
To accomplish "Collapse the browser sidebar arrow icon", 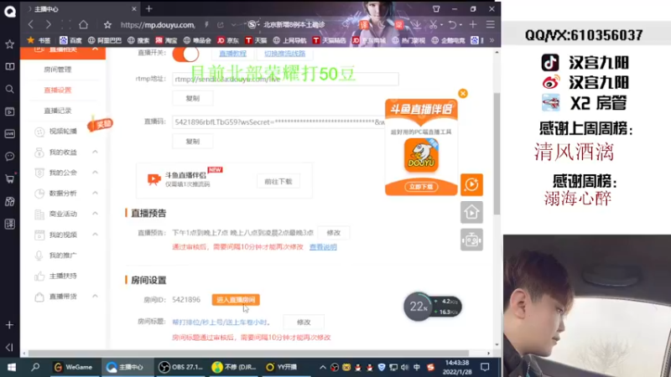I will coord(9,347).
